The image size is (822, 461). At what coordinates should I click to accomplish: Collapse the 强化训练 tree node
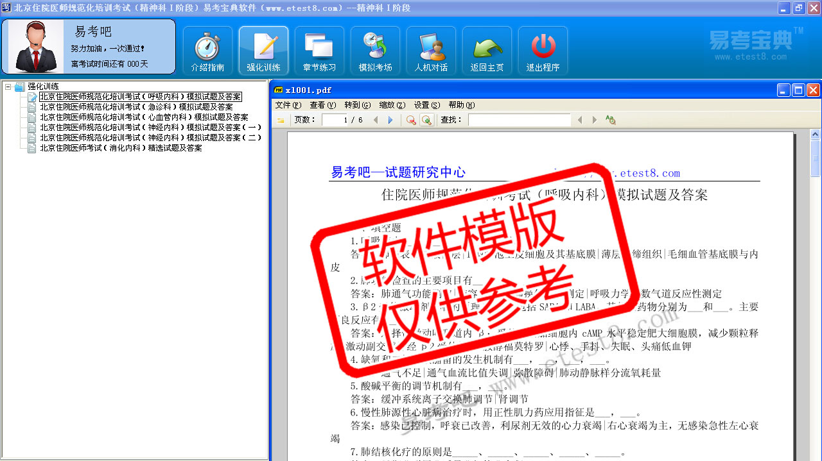(x=8, y=87)
